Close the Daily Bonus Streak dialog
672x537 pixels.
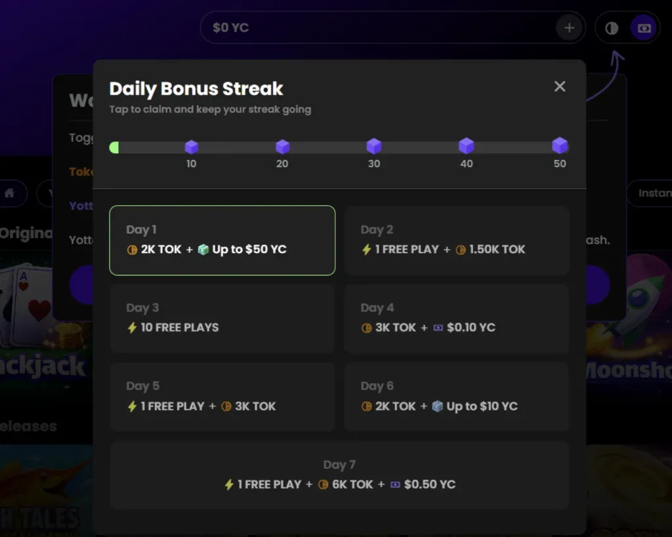click(560, 87)
